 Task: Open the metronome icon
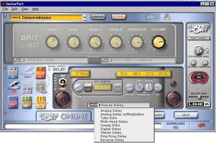[167, 17]
